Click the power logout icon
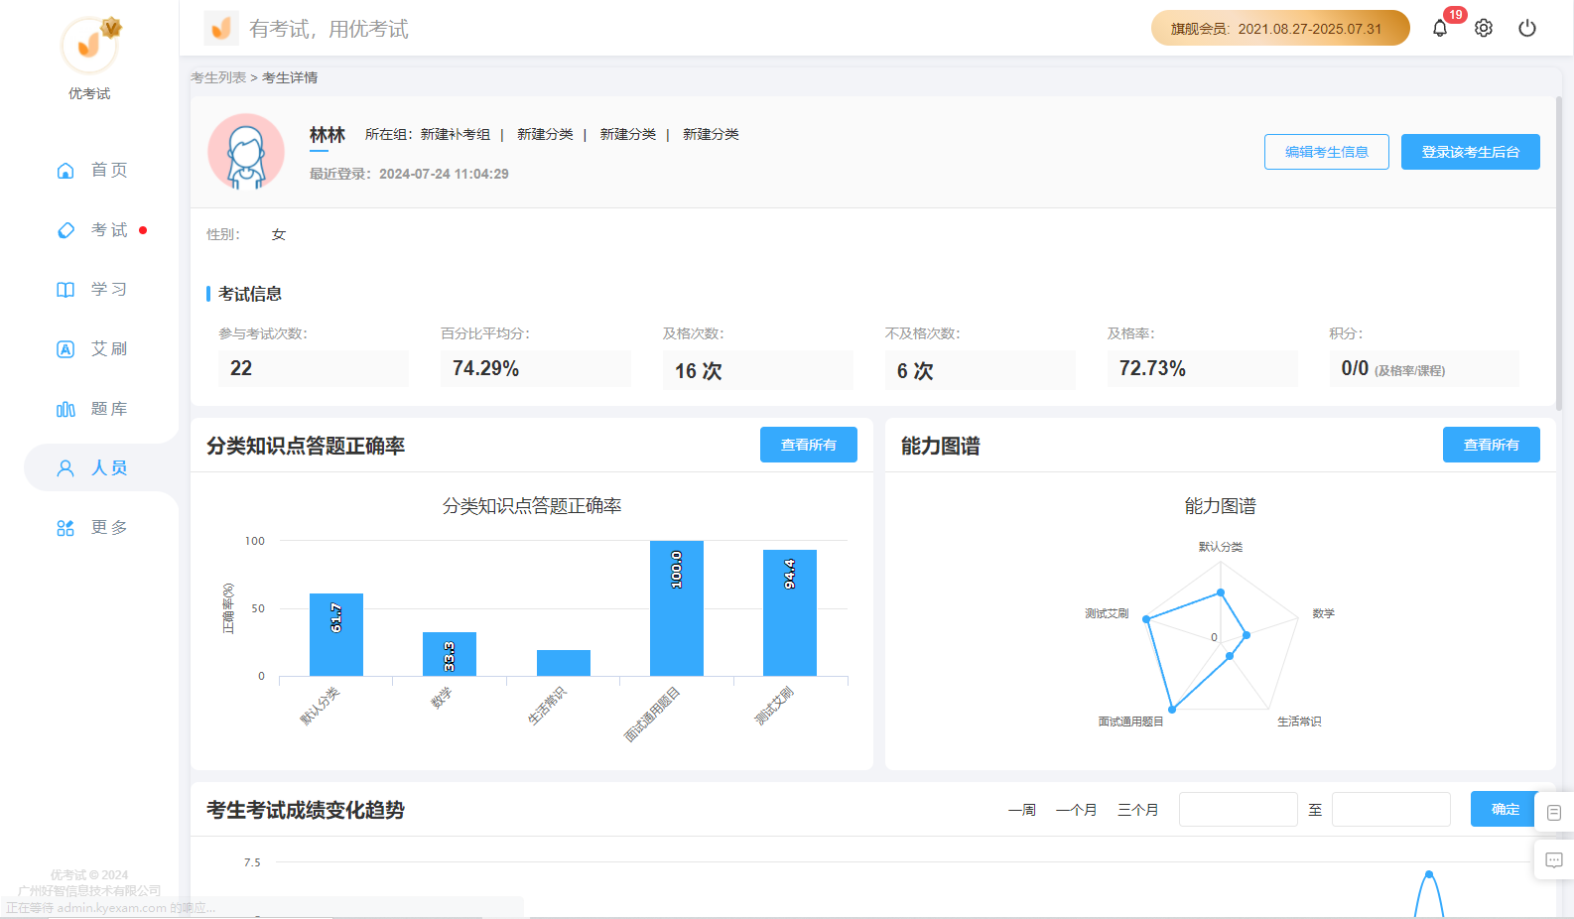 (1527, 28)
